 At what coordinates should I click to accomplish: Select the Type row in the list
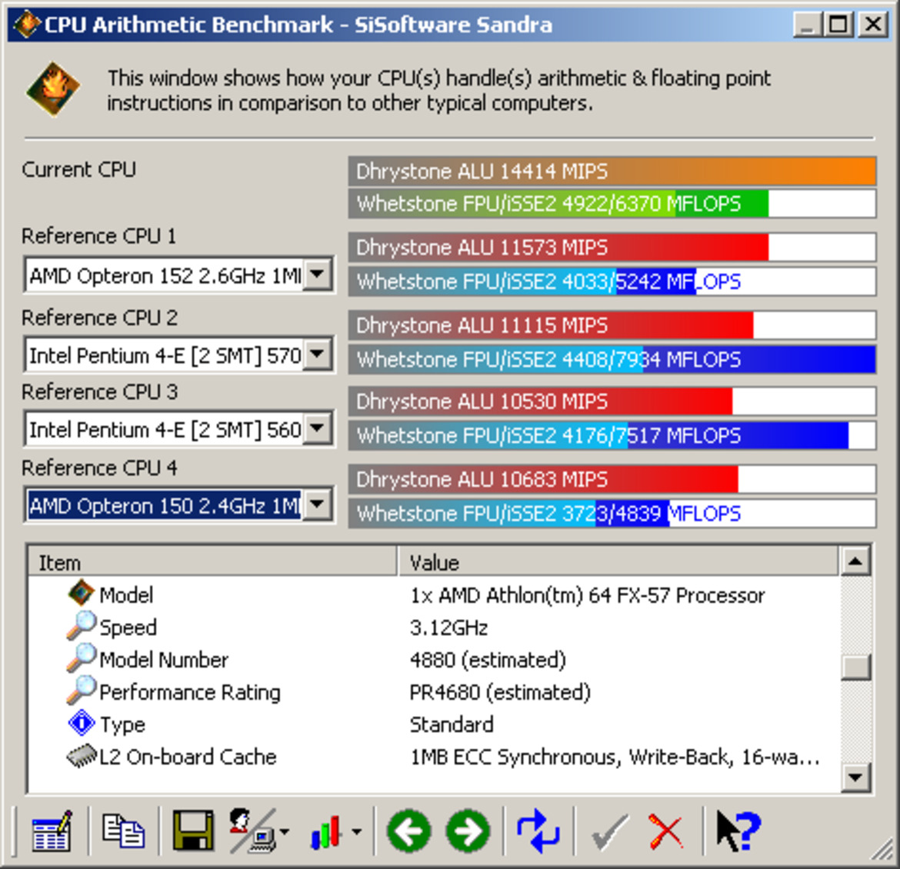[x=434, y=724]
